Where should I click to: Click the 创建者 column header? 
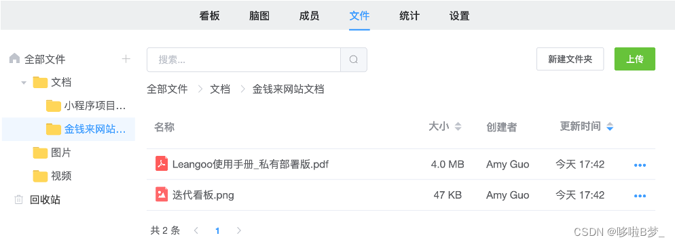pyautogui.click(x=502, y=127)
